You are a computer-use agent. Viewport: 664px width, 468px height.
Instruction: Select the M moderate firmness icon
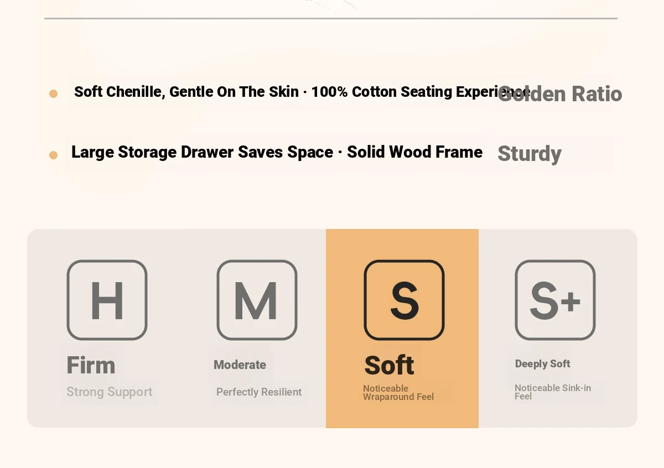point(257,300)
